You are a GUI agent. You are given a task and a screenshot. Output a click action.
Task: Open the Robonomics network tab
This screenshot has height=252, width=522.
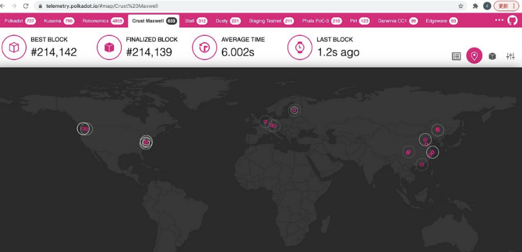pos(103,21)
